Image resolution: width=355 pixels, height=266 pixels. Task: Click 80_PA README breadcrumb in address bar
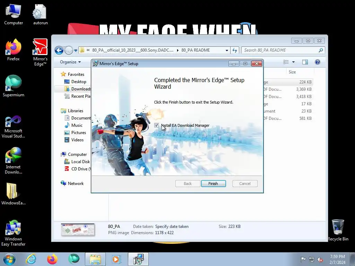pos(196,50)
